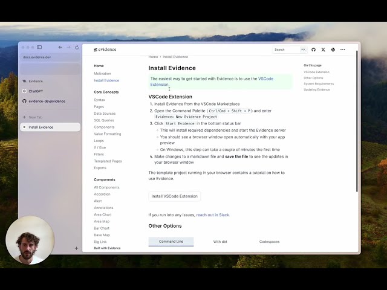This screenshot has height=290, width=387.
Task: Open Data Sources docs page
Action: click(x=105, y=114)
